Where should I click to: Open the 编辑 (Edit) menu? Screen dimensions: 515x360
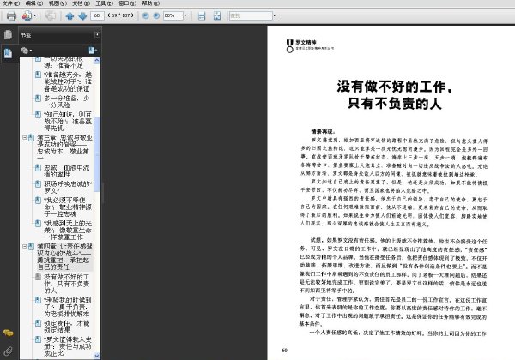click(x=34, y=3)
